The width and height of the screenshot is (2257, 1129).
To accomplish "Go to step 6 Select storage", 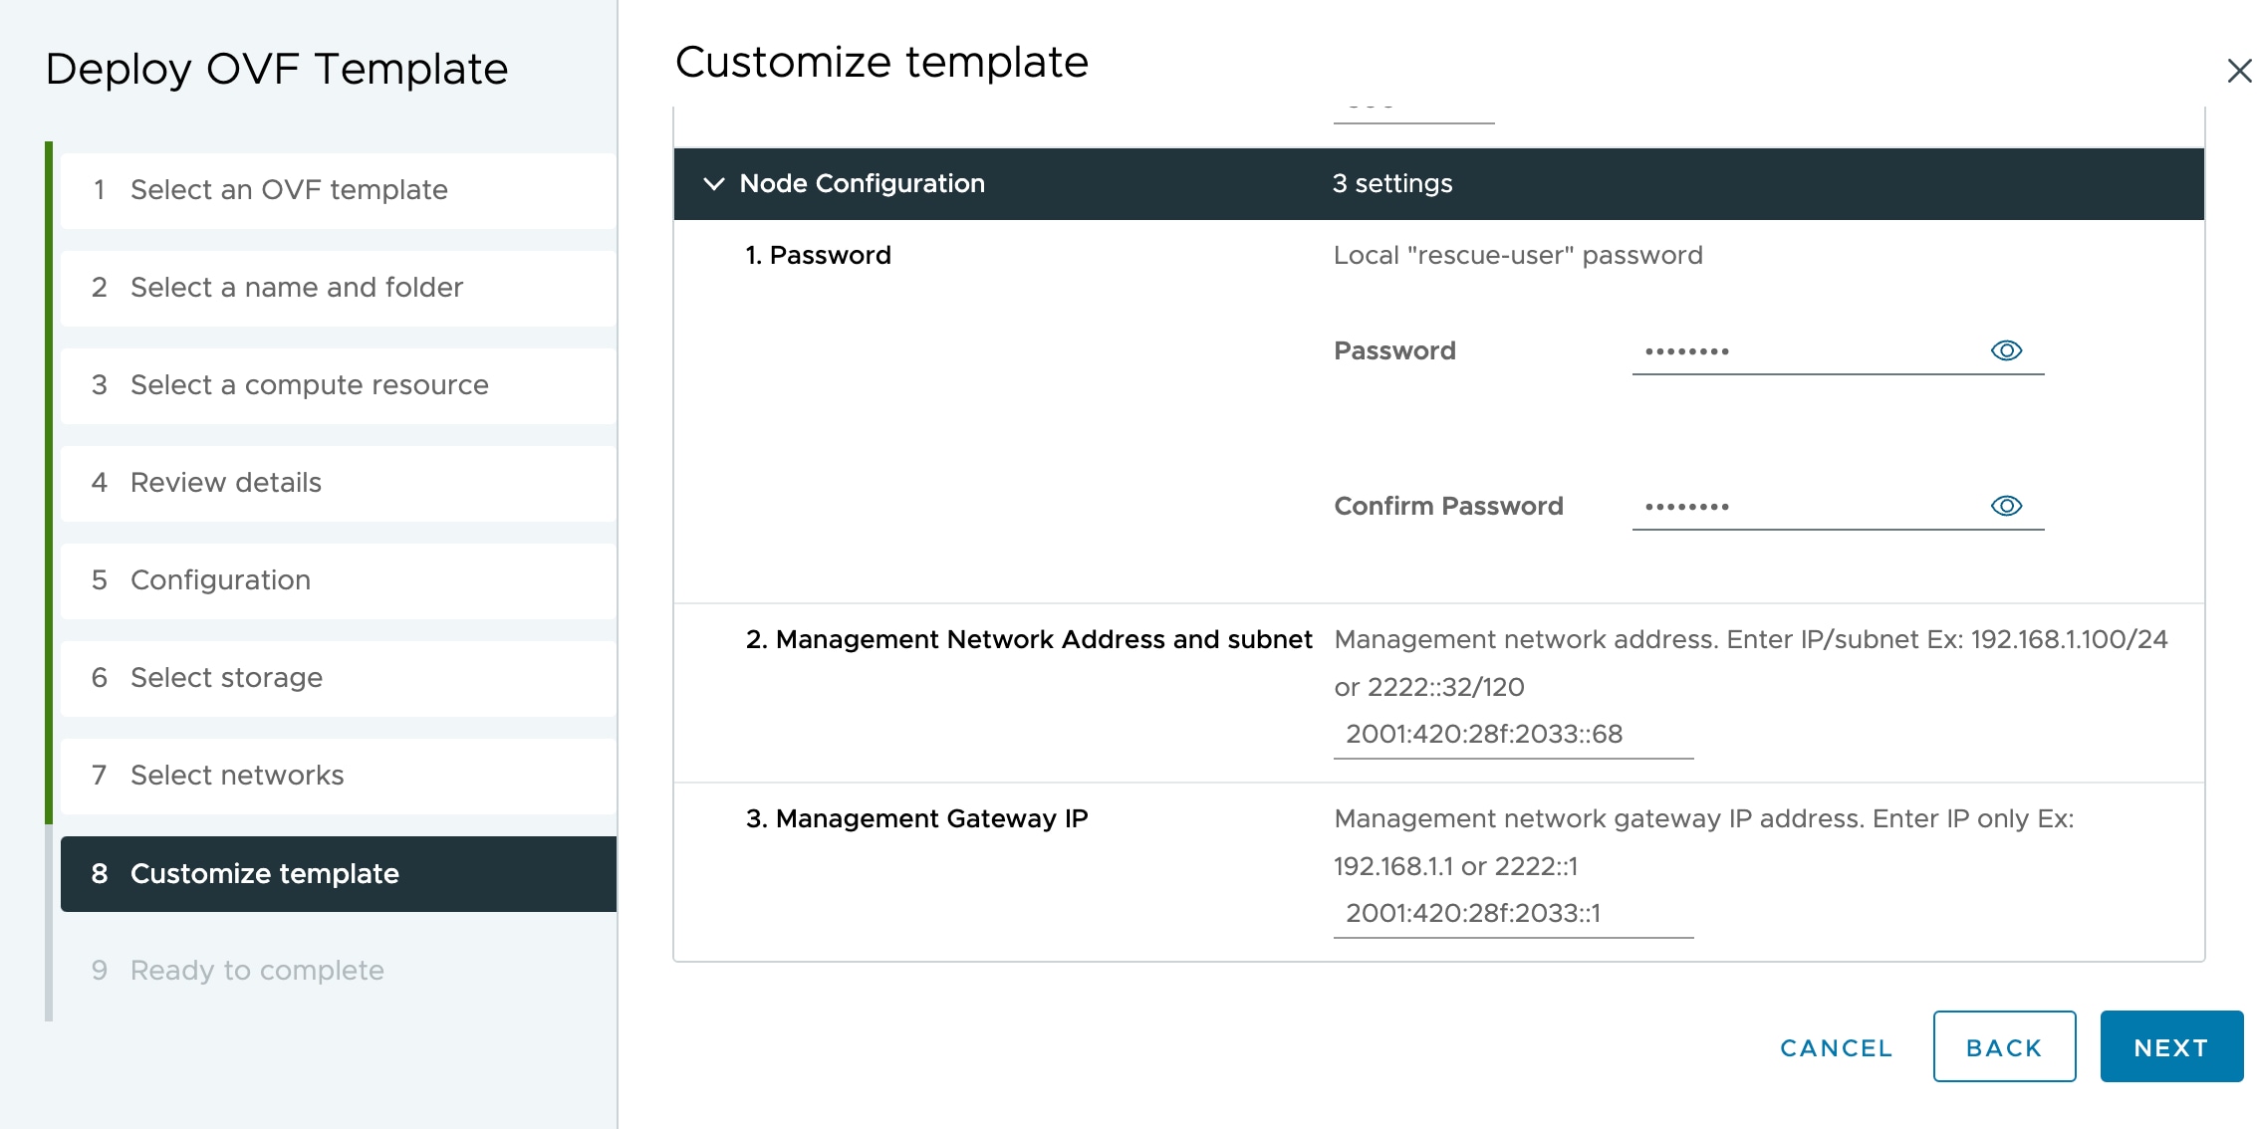I will click(x=339, y=678).
